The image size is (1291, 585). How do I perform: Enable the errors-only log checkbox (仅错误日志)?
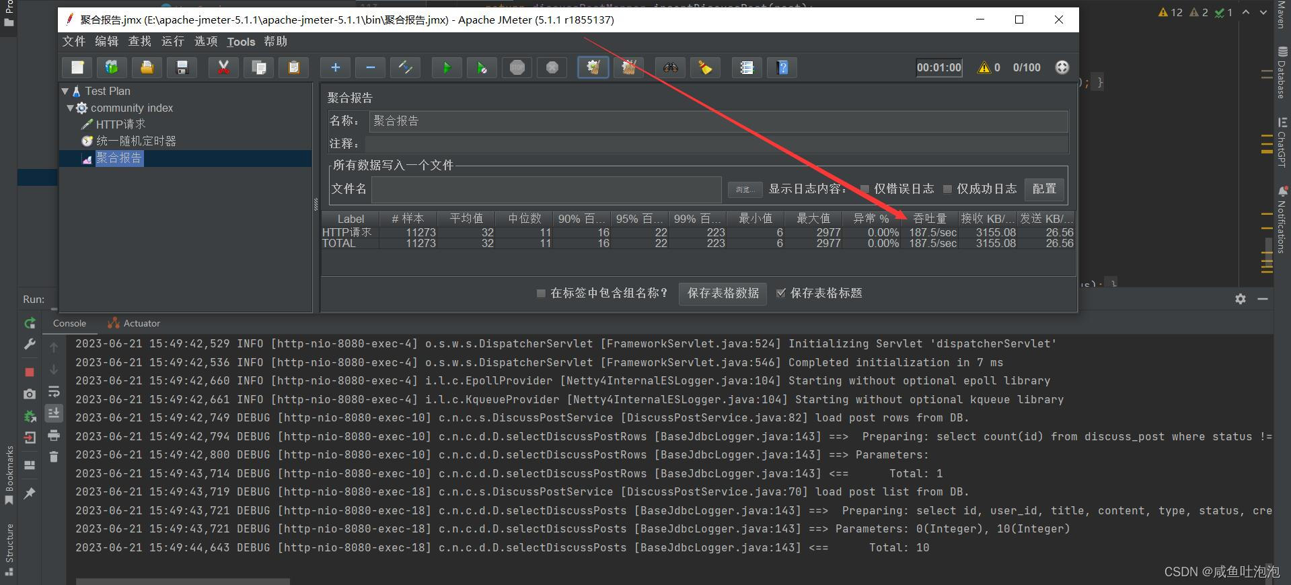865,189
